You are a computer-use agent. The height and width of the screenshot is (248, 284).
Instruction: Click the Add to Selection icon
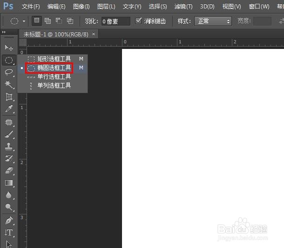(47, 21)
